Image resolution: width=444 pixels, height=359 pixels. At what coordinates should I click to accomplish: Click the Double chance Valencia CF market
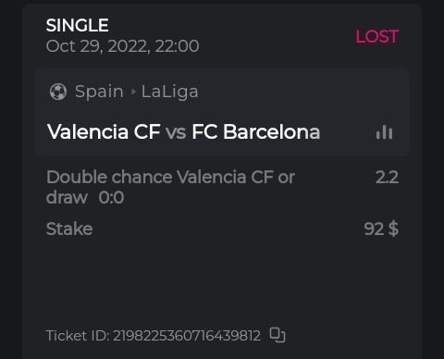coord(170,177)
